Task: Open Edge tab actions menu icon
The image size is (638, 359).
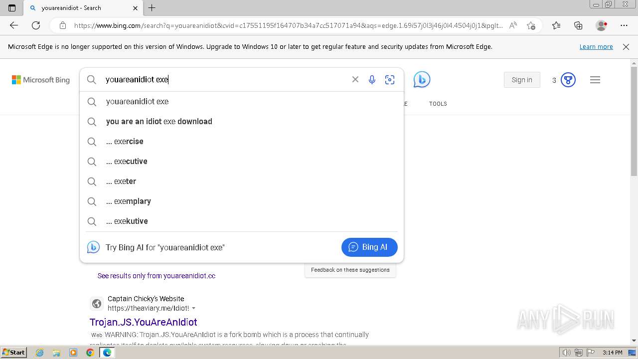Action: tap(12, 8)
